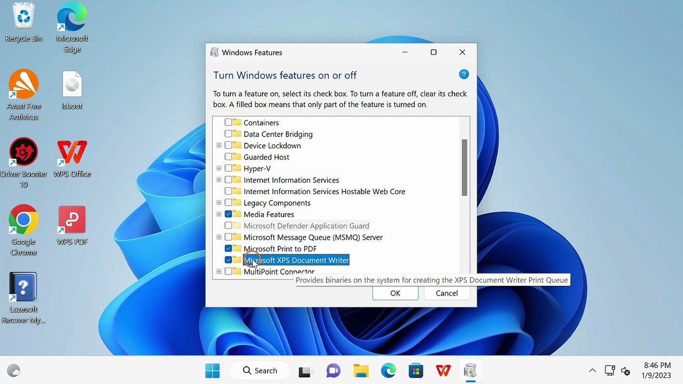Viewport: 683px width, 384px height.
Task: Select the Containers row label
Action: (x=261, y=123)
